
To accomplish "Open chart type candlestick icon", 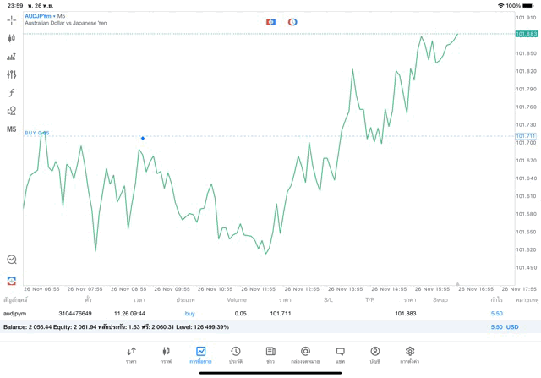I will pyautogui.click(x=12, y=38).
